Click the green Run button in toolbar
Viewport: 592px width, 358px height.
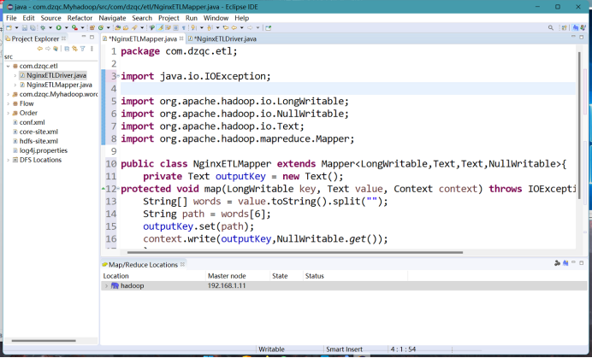click(x=58, y=27)
